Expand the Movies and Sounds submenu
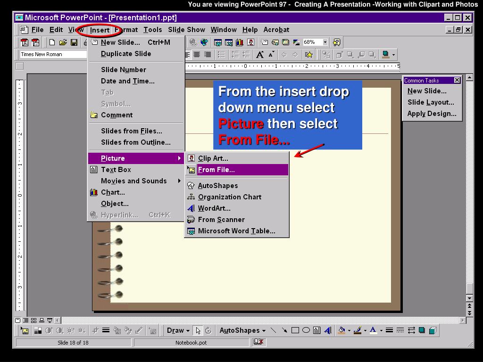 click(x=136, y=181)
